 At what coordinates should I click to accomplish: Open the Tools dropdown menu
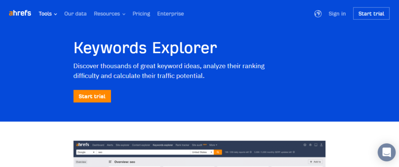[48, 14]
